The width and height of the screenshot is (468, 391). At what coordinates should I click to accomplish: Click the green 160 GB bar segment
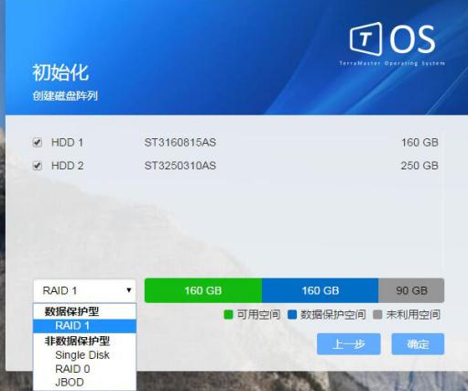coord(203,290)
